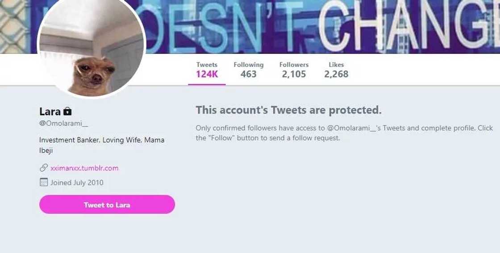Click the chain link icon by tumblr URL
The height and width of the screenshot is (253, 500).
pos(43,168)
